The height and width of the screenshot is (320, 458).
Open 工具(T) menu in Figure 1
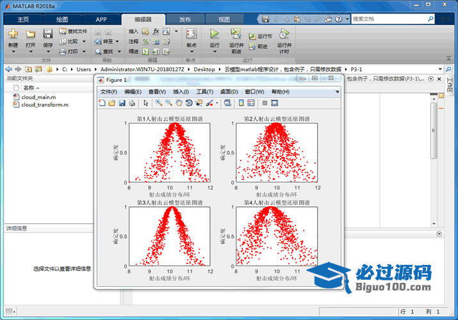click(205, 92)
